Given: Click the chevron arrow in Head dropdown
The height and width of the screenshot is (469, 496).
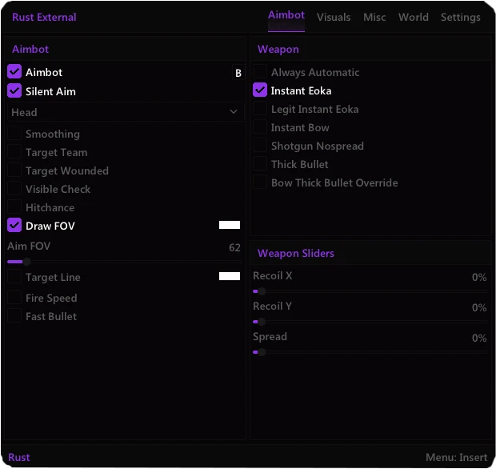Looking at the screenshot, I should [x=234, y=112].
